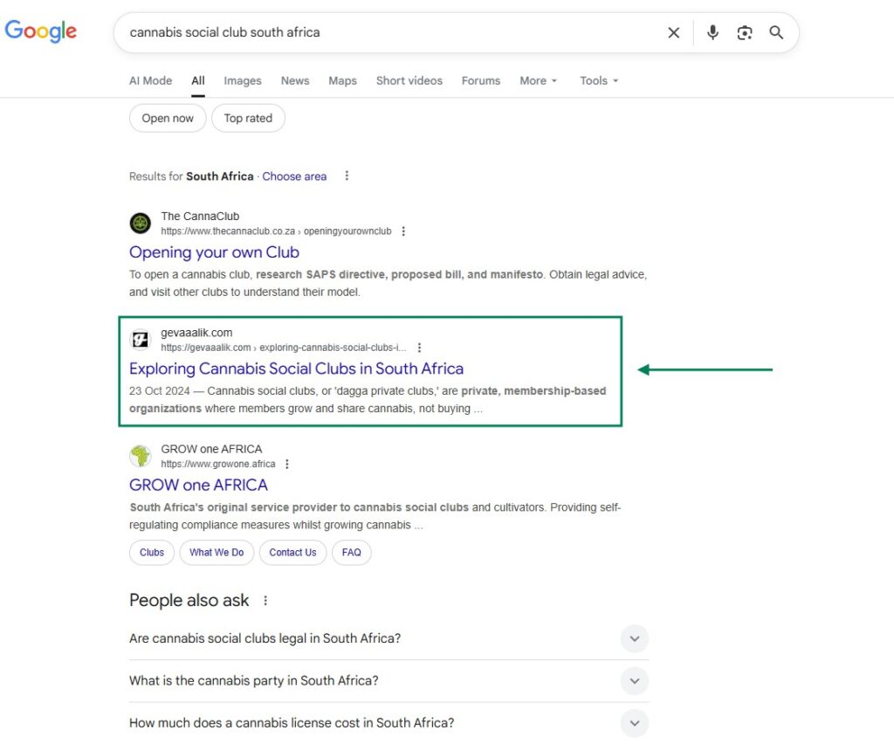Toggle the Open now filter chip
The image size is (894, 744).
(168, 119)
